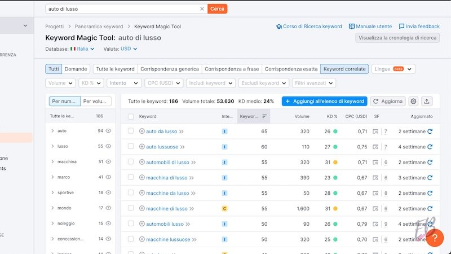
Task: Open the CPC (USD) filter dropdown
Action: pyautogui.click(x=163, y=83)
